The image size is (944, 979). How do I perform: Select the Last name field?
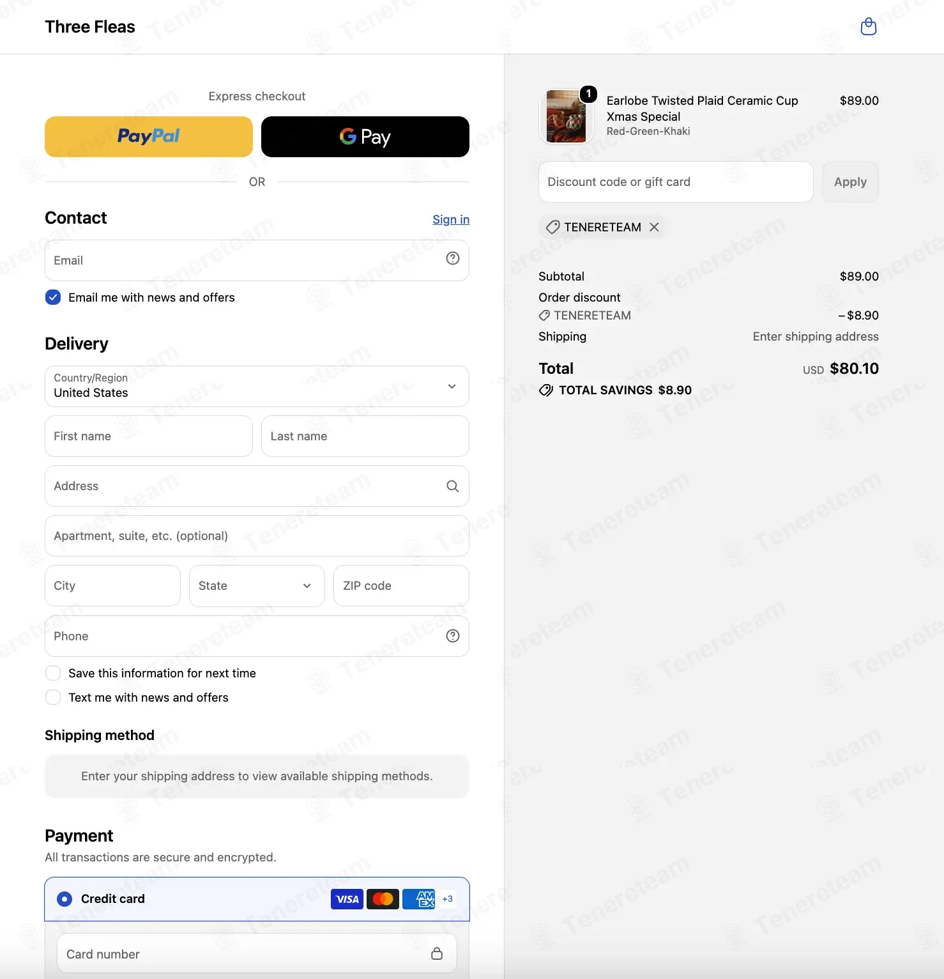click(365, 436)
